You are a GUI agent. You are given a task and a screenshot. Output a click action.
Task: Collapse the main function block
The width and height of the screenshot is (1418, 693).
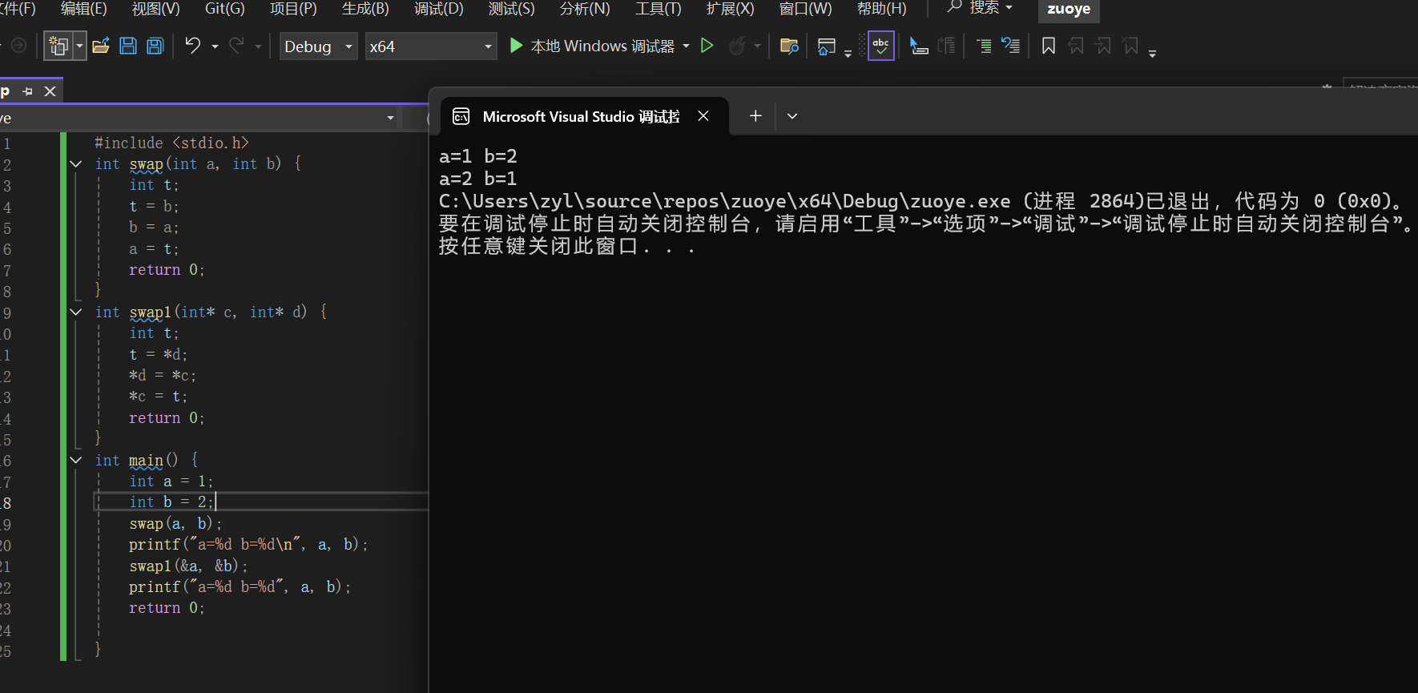pyautogui.click(x=76, y=461)
